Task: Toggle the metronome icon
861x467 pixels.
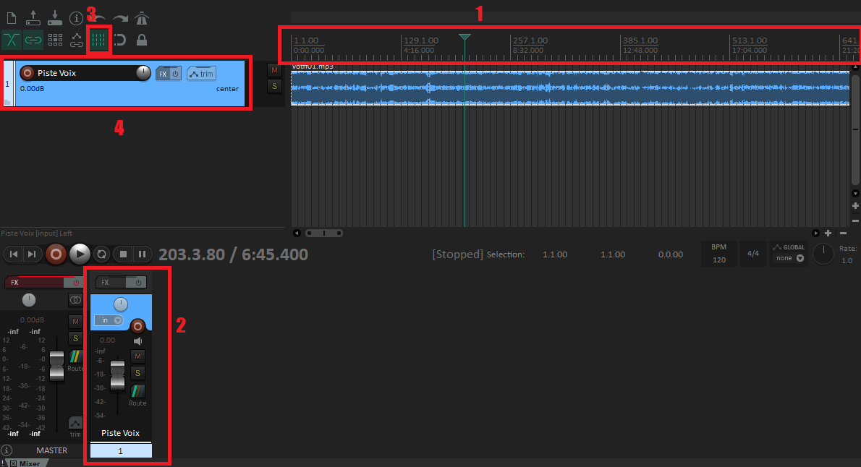Action: pos(143,18)
